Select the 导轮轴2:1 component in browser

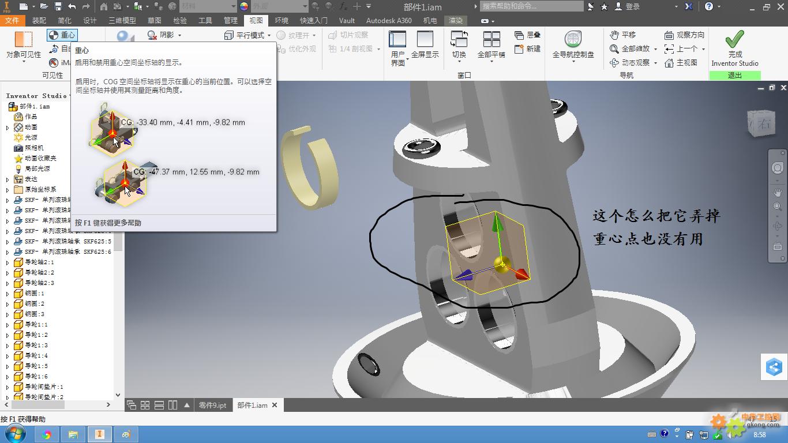click(35, 262)
